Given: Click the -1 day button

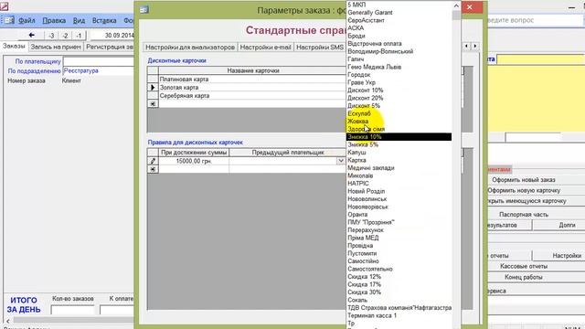Looking at the screenshot, I should 79,36.
